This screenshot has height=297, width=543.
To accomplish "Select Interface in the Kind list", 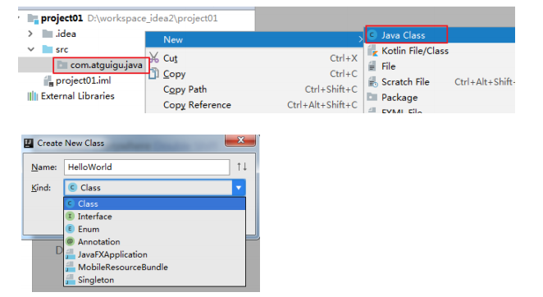I will 155,217.
